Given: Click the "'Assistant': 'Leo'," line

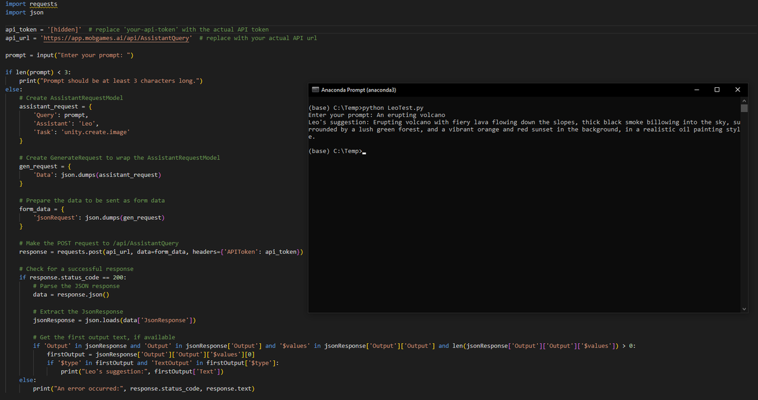Looking at the screenshot, I should (x=65, y=124).
